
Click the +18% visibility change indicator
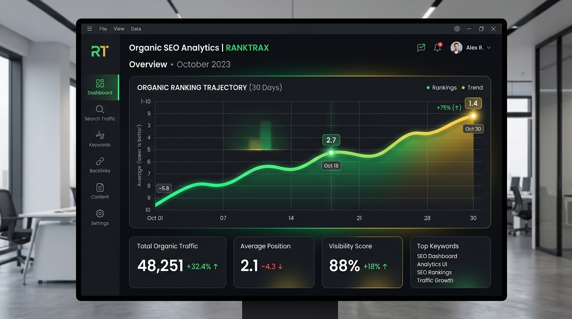pos(376,267)
